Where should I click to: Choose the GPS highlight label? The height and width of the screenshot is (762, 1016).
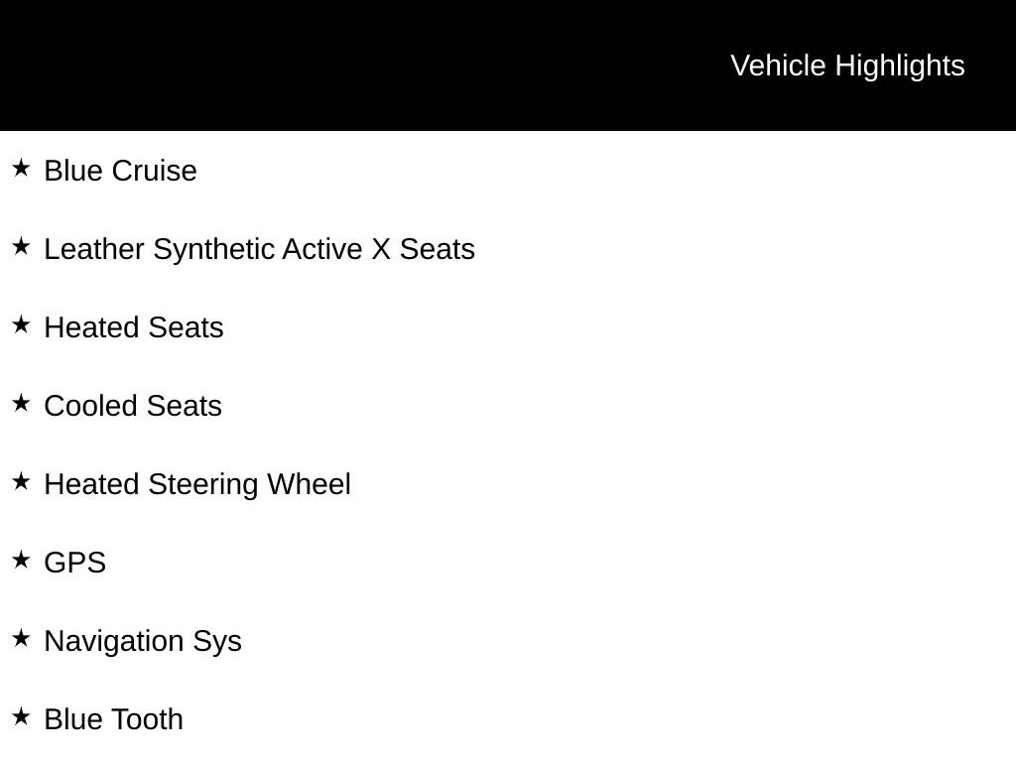(x=75, y=563)
